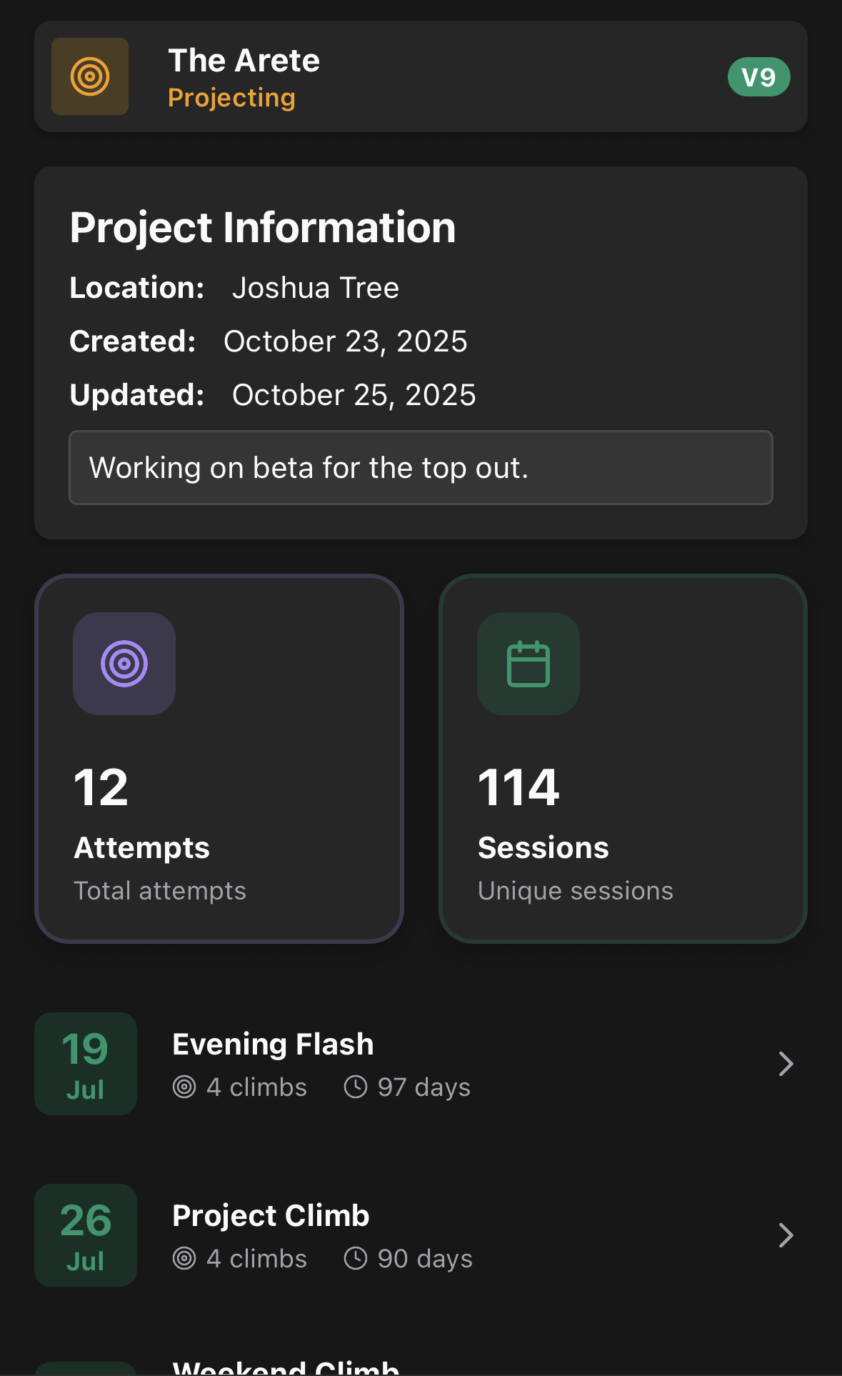
Task: Click the climbs target icon under Evening Flash
Action: pos(184,1087)
